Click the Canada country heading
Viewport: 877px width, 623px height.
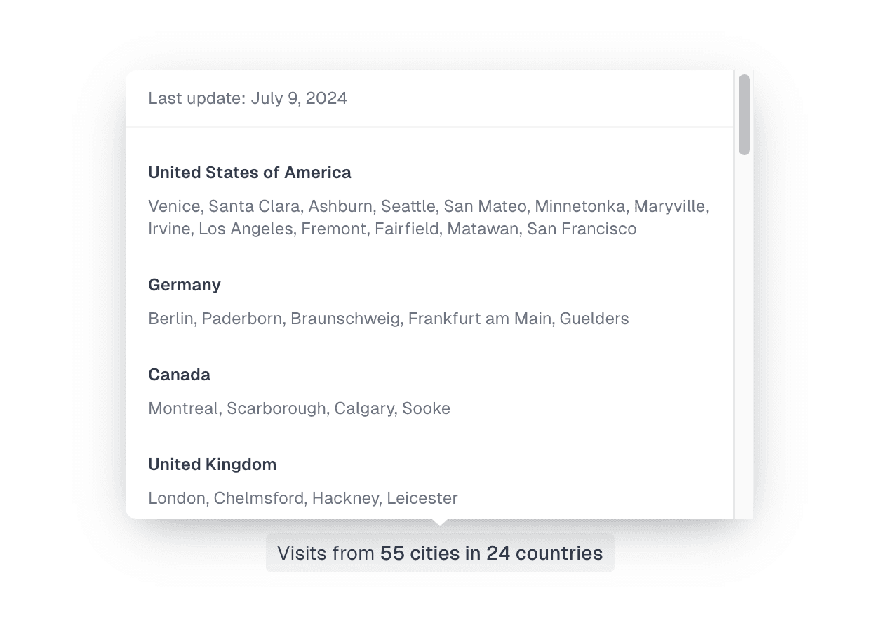(179, 375)
